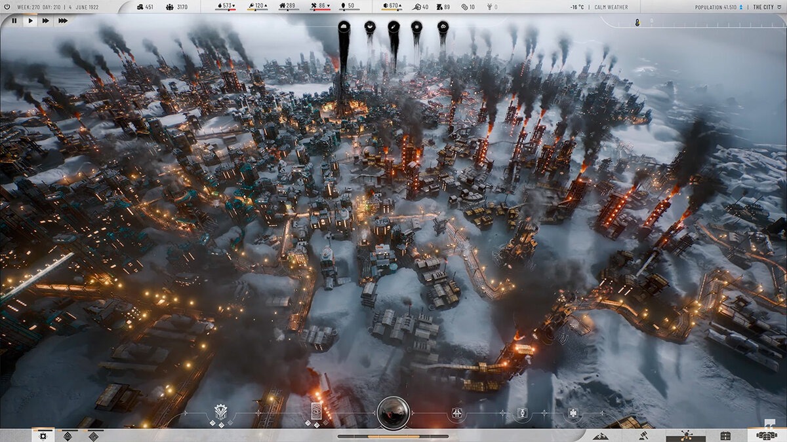Set game to normal play speed

tap(30, 21)
